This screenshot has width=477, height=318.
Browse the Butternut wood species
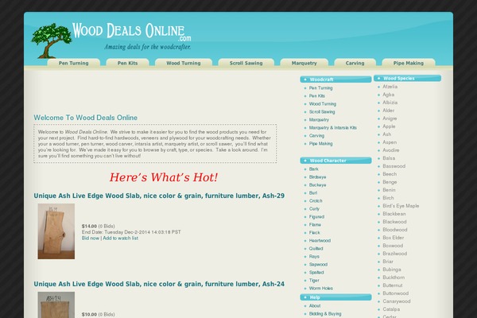(393, 285)
